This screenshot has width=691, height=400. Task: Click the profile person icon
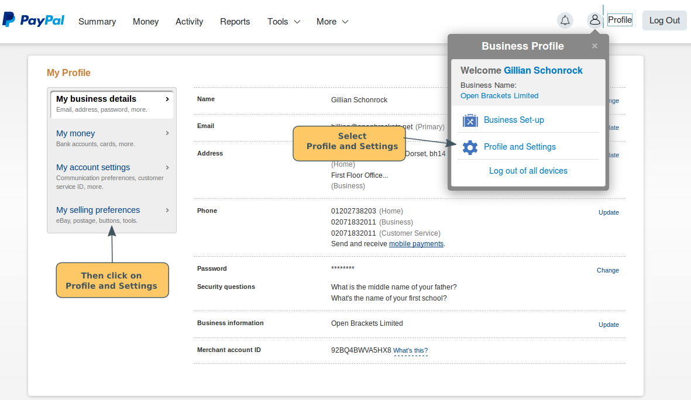tap(594, 19)
